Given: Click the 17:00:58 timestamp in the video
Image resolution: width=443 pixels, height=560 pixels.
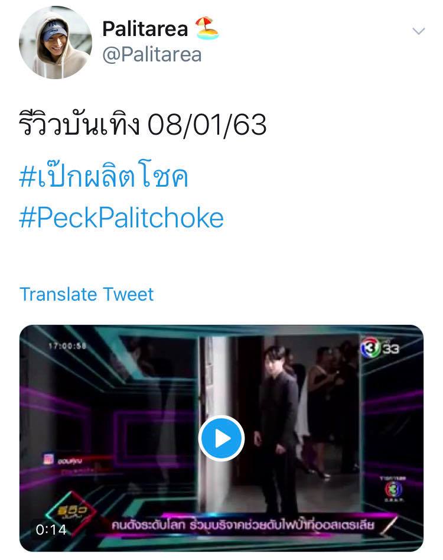Looking at the screenshot, I should pyautogui.click(x=67, y=346).
